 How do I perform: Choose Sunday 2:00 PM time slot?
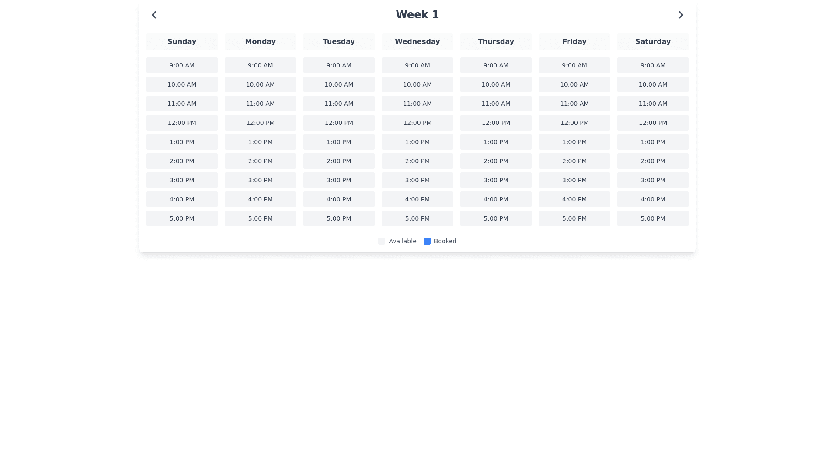pos(182,161)
